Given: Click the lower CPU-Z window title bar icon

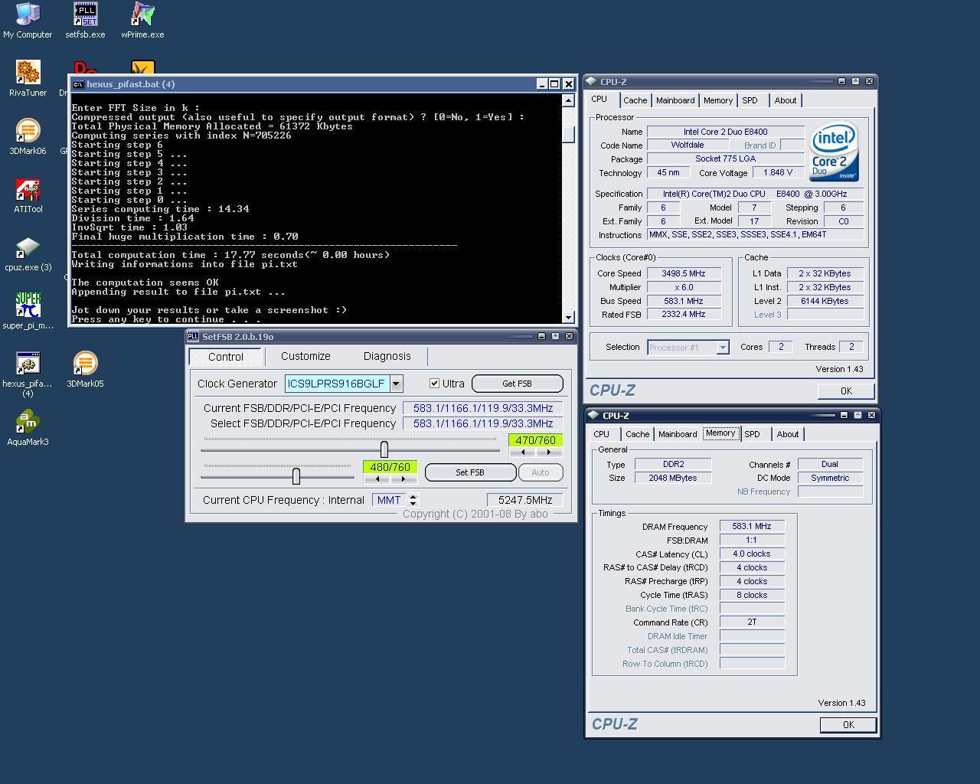Looking at the screenshot, I should [593, 415].
